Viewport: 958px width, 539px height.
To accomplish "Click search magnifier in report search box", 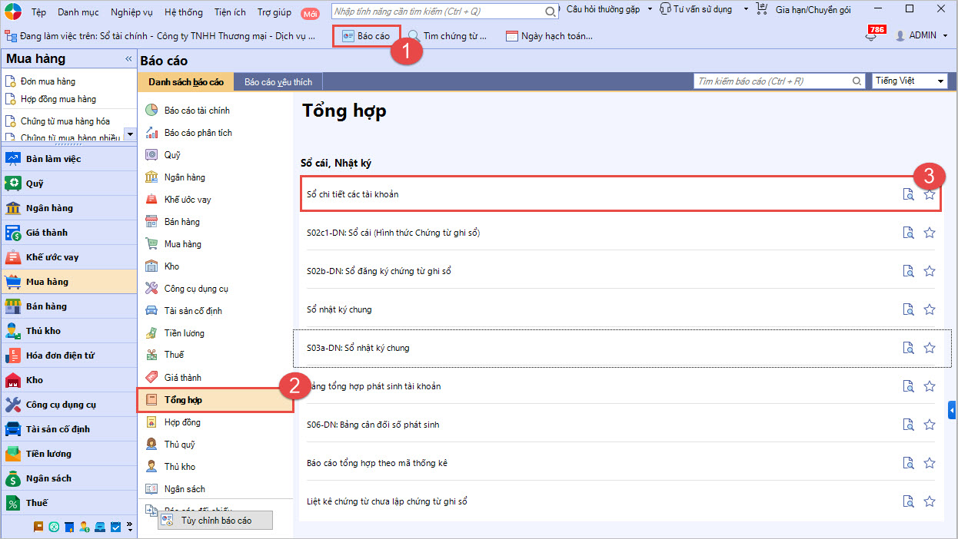I will pos(857,81).
